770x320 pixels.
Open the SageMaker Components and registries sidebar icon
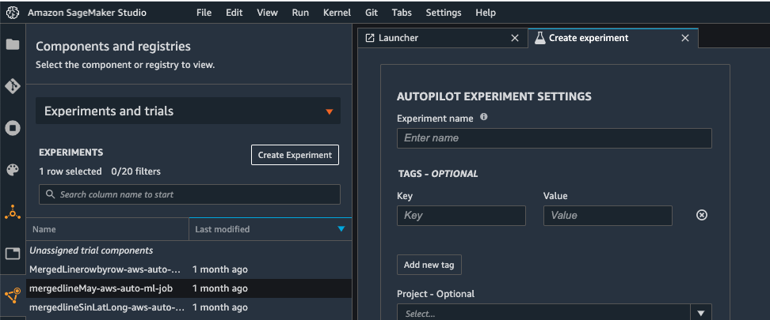12,296
